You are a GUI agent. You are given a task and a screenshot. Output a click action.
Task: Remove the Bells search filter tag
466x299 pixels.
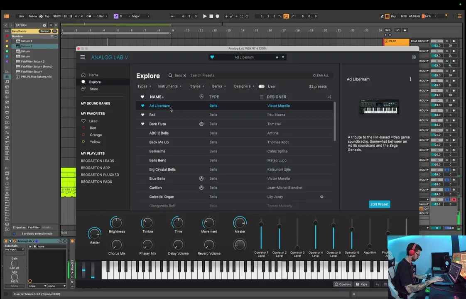(185, 76)
